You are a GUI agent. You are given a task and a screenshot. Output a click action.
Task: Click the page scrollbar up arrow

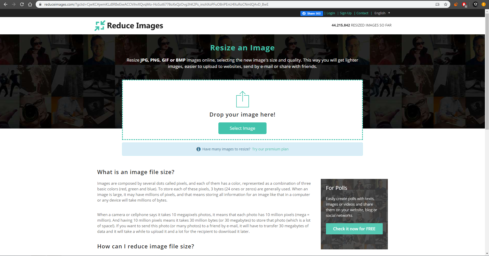(487, 11)
